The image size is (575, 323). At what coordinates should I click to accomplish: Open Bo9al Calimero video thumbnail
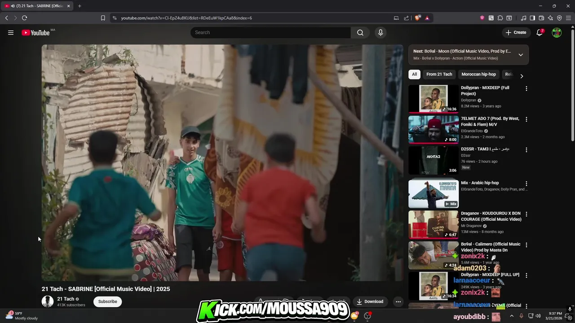click(433, 255)
